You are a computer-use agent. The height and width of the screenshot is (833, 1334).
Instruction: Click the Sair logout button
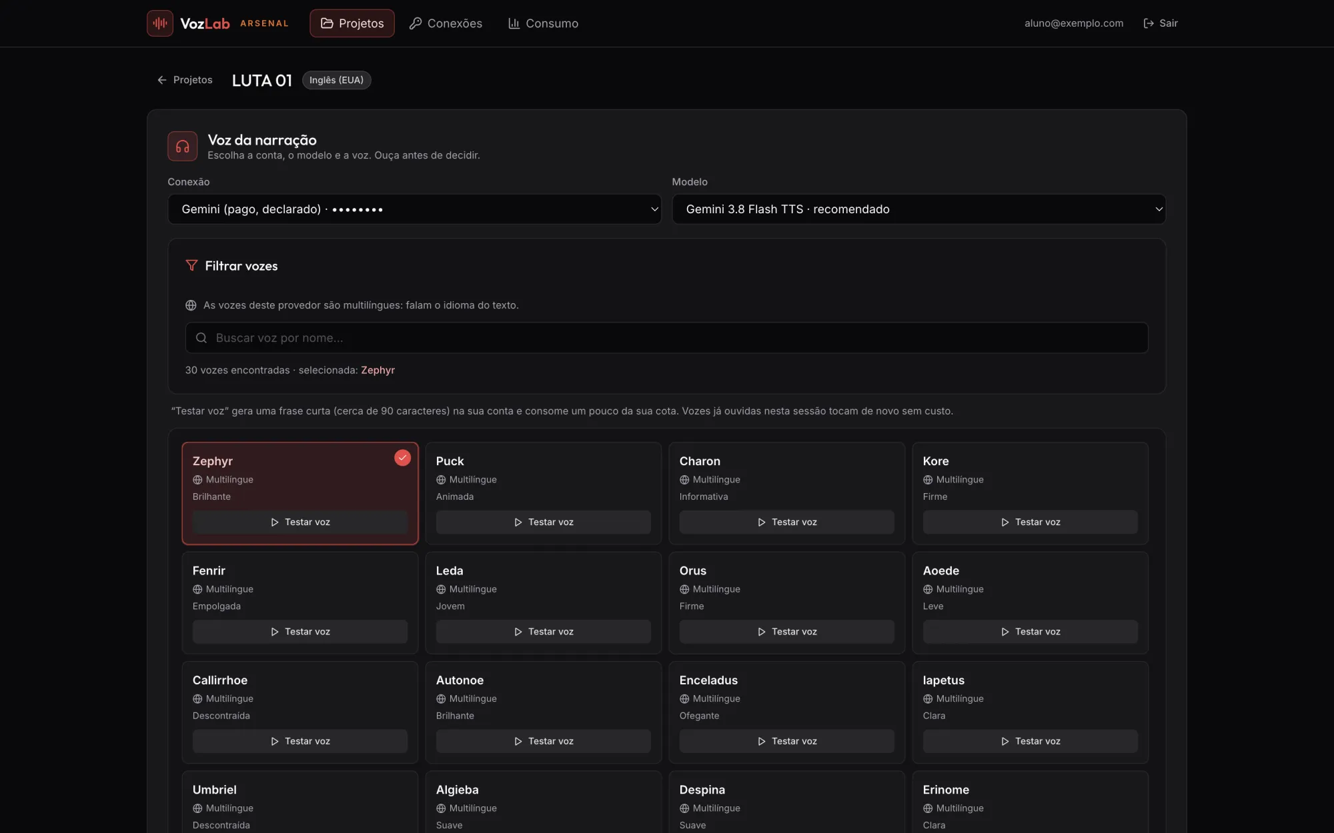pos(1161,23)
